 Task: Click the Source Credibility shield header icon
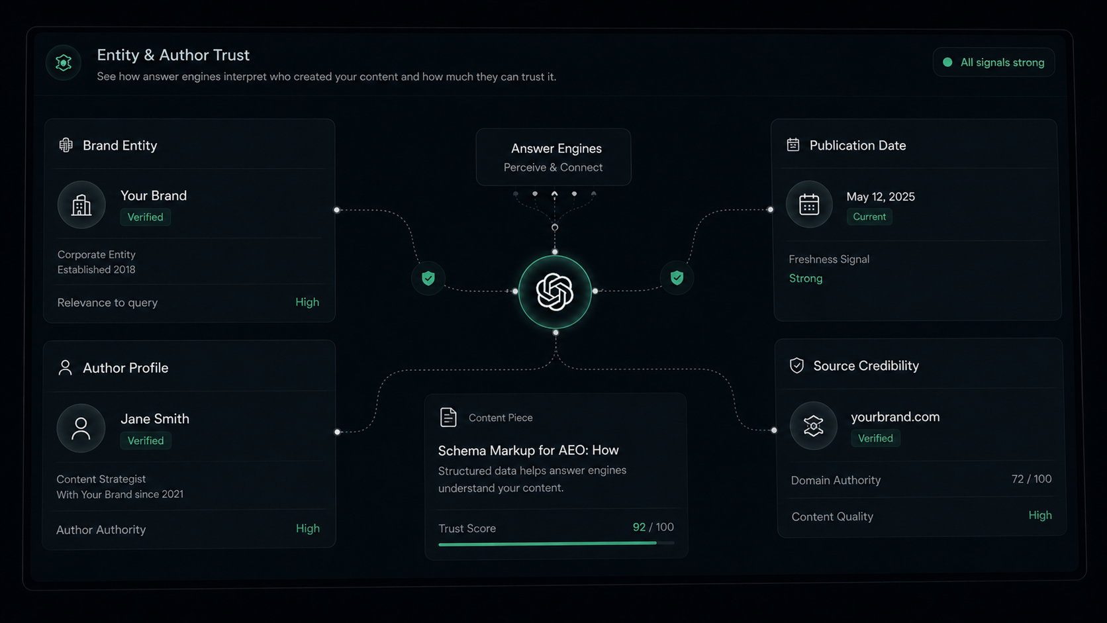point(796,365)
